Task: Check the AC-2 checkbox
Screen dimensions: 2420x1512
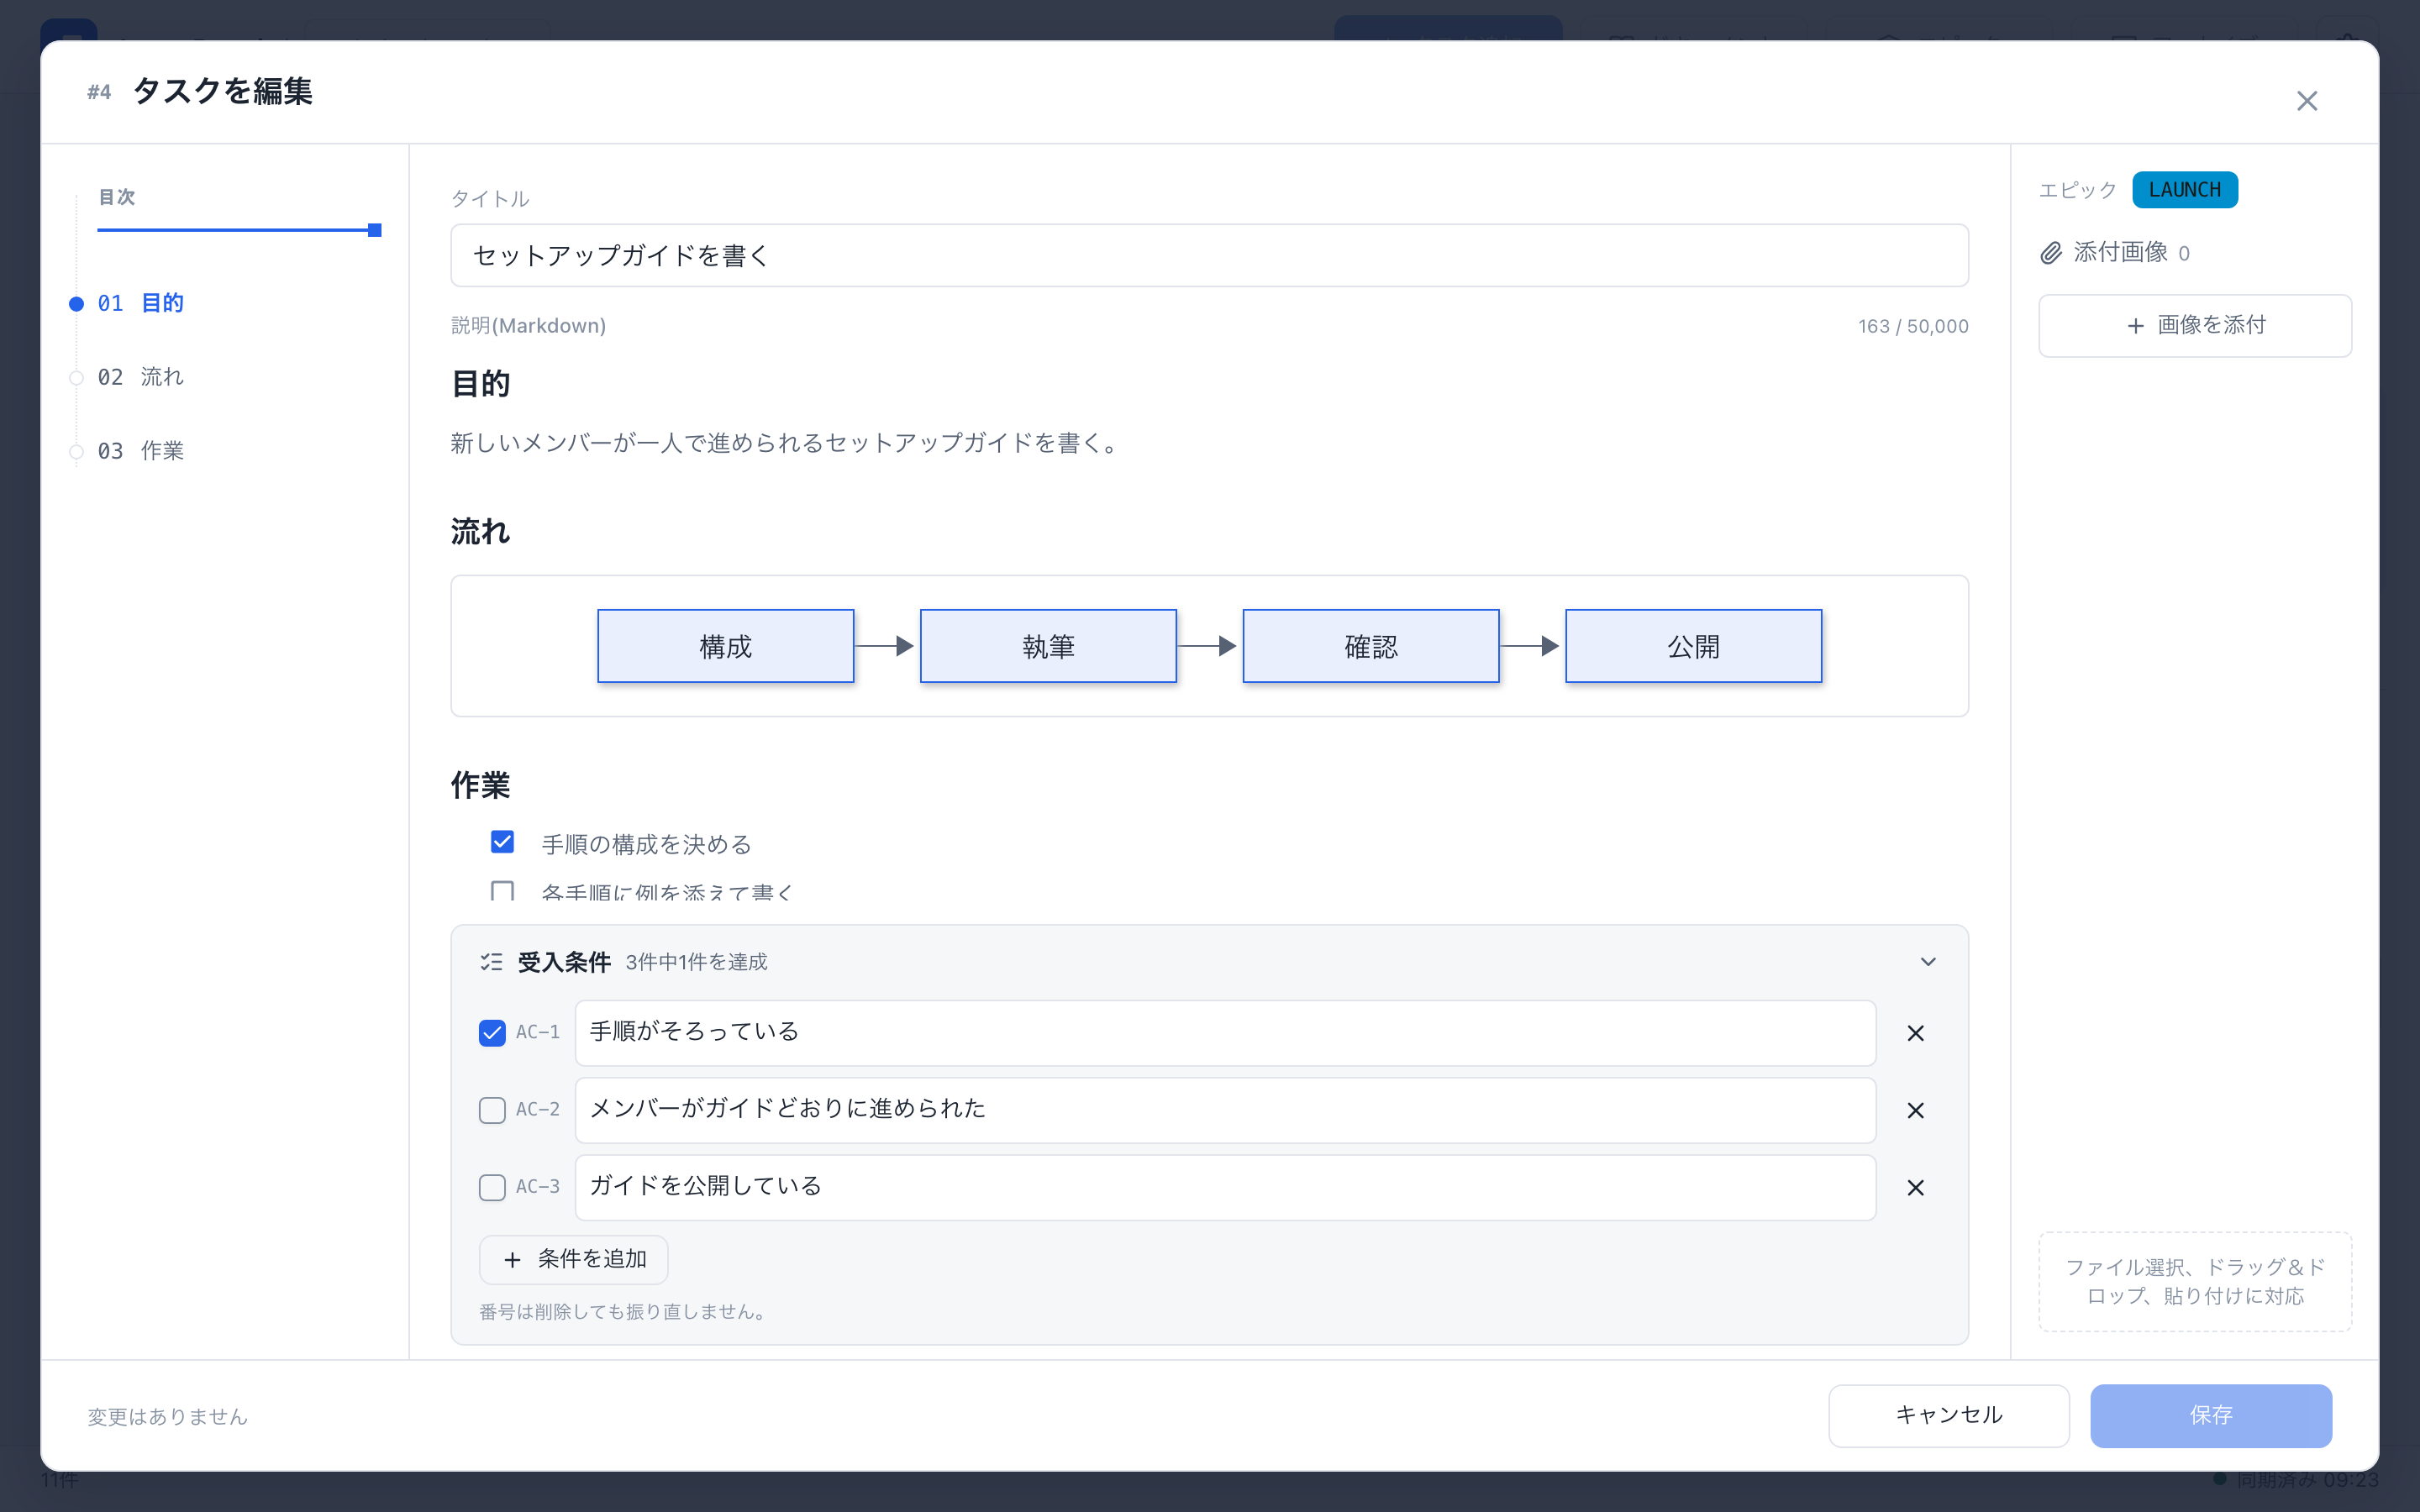Action: pyautogui.click(x=492, y=1110)
